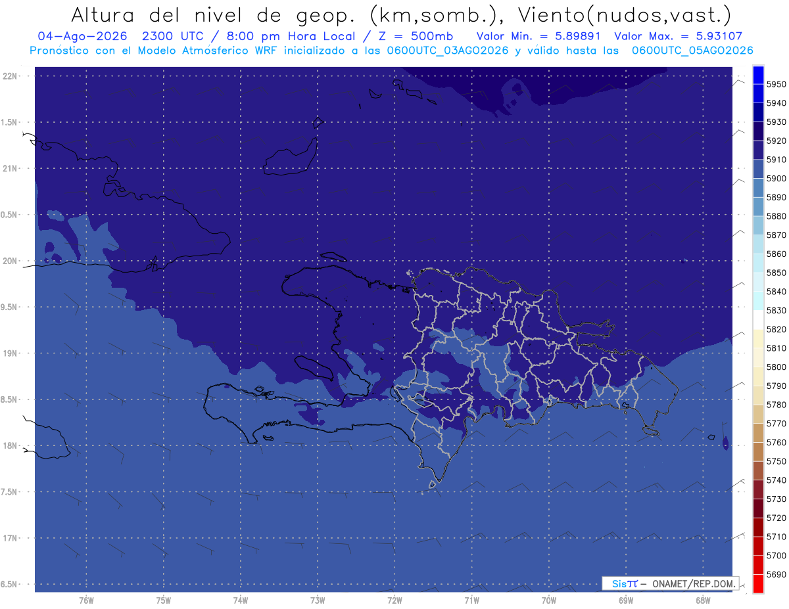Click the '17N' latitude axis label

click(x=10, y=538)
